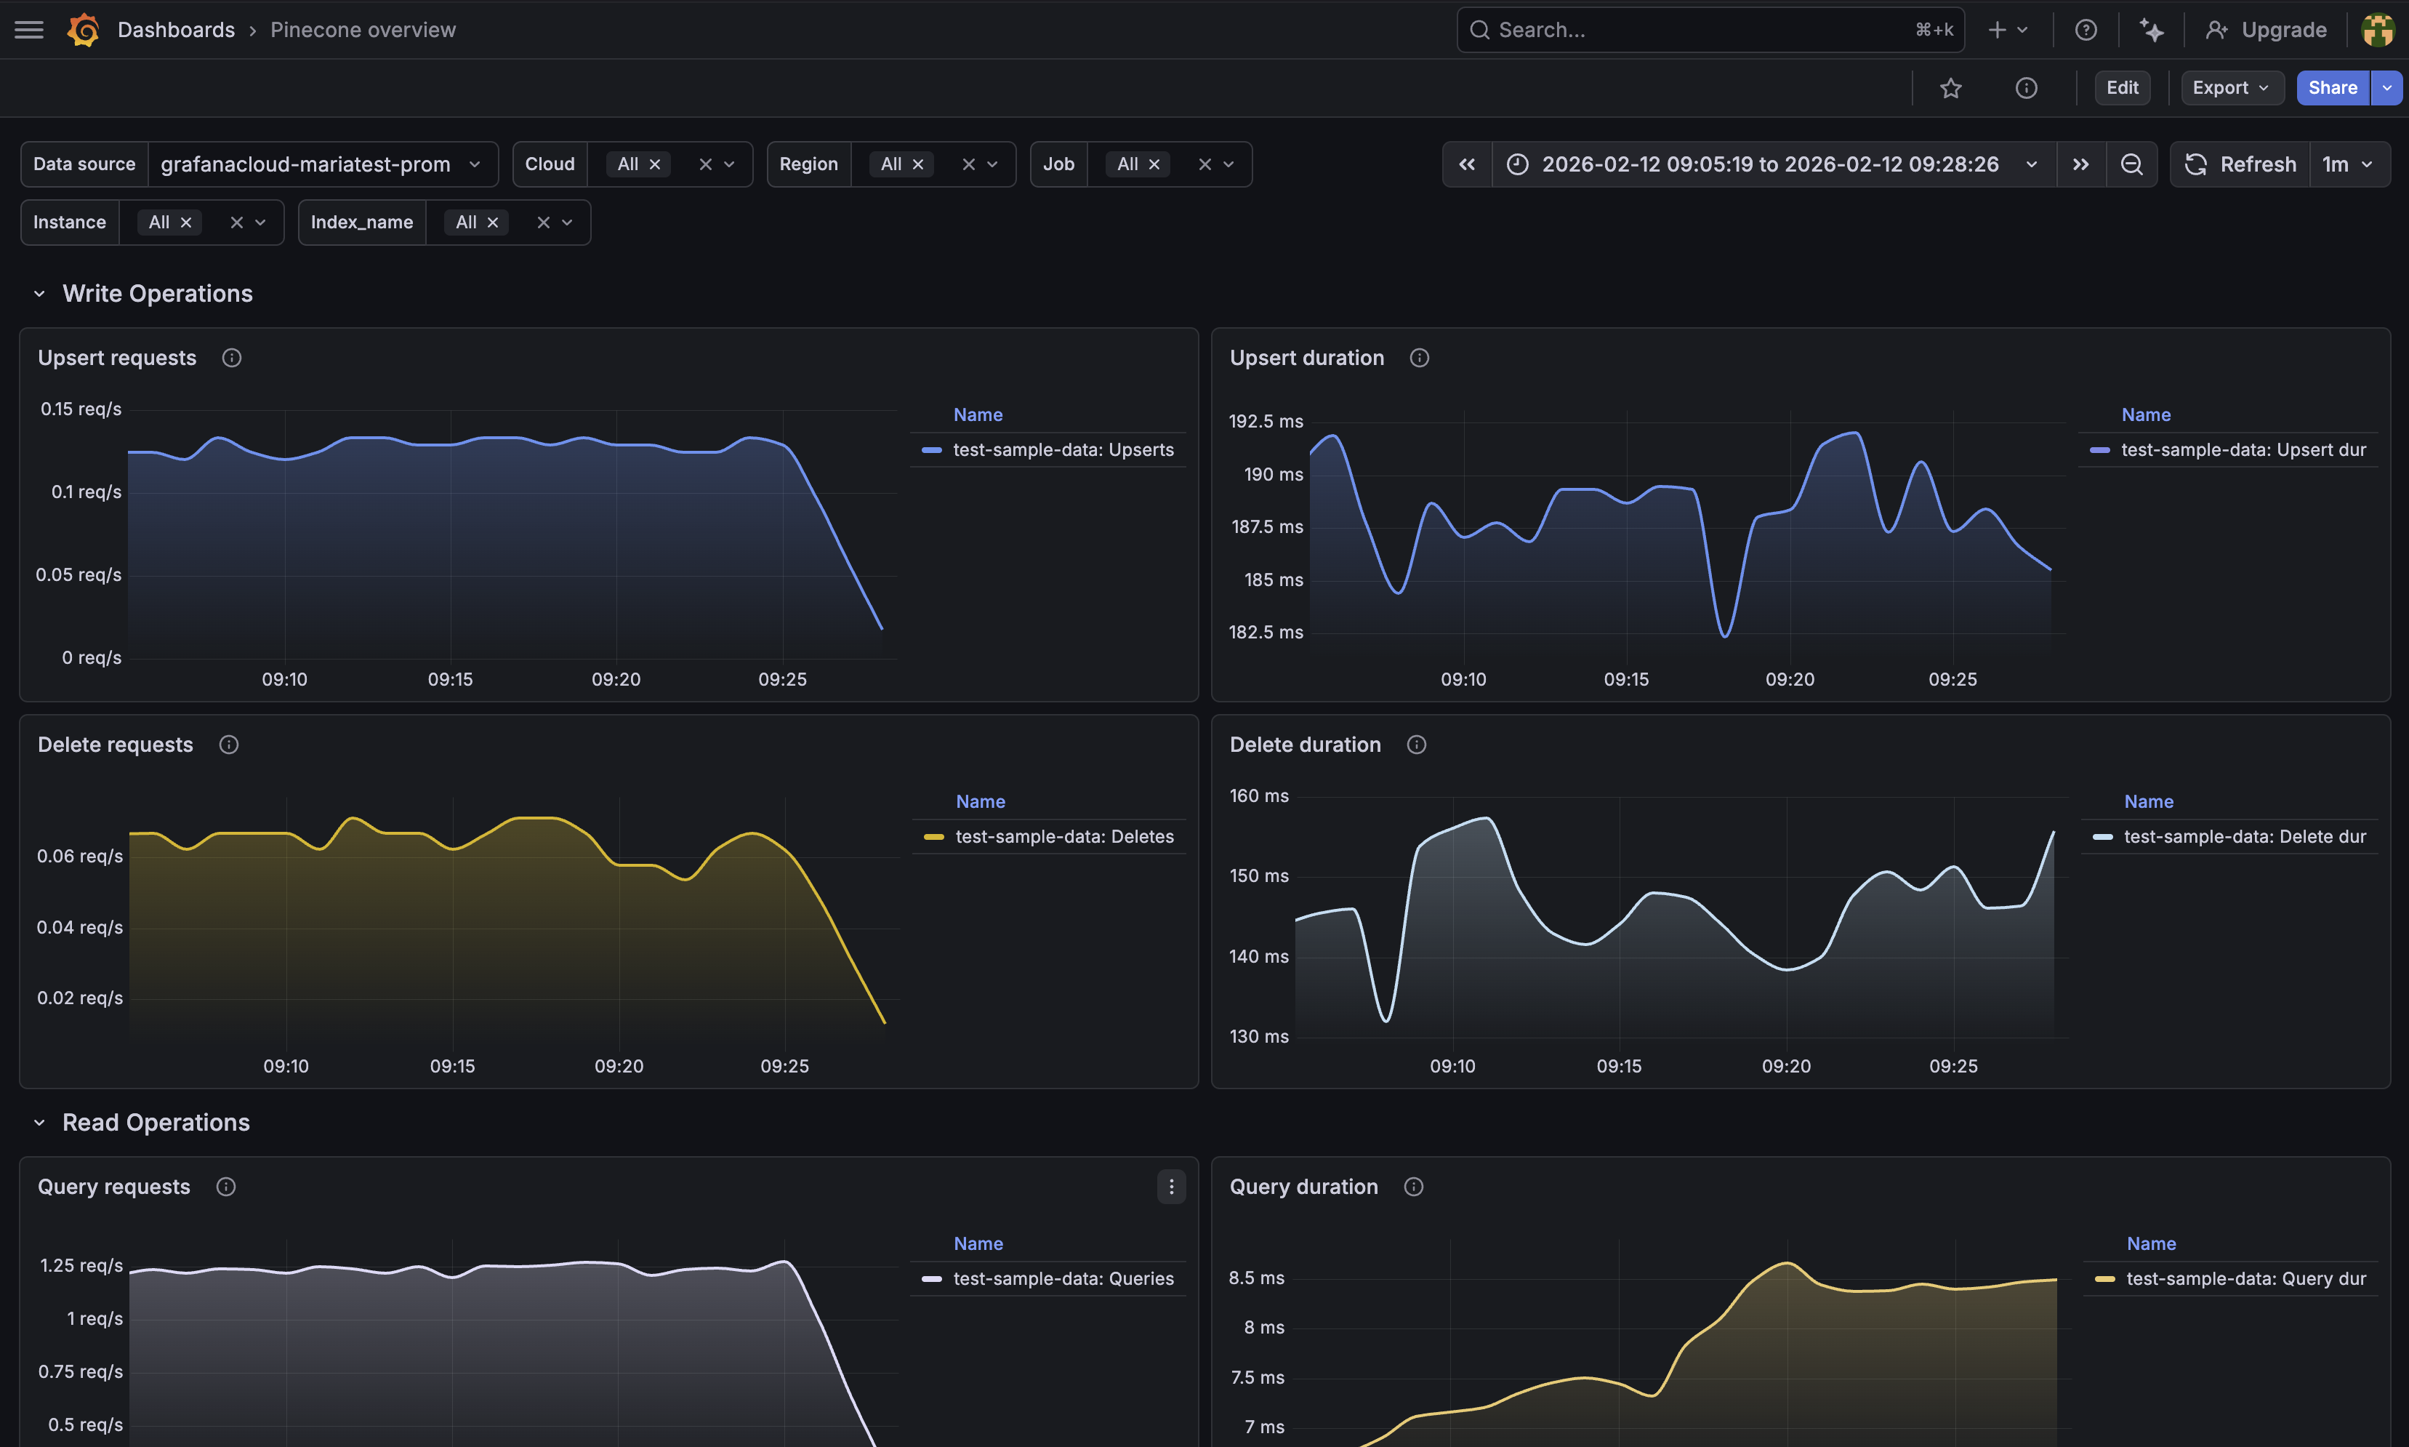2409x1447 pixels.
Task: Remove the All chip from Cloud filter
Action: [655, 164]
